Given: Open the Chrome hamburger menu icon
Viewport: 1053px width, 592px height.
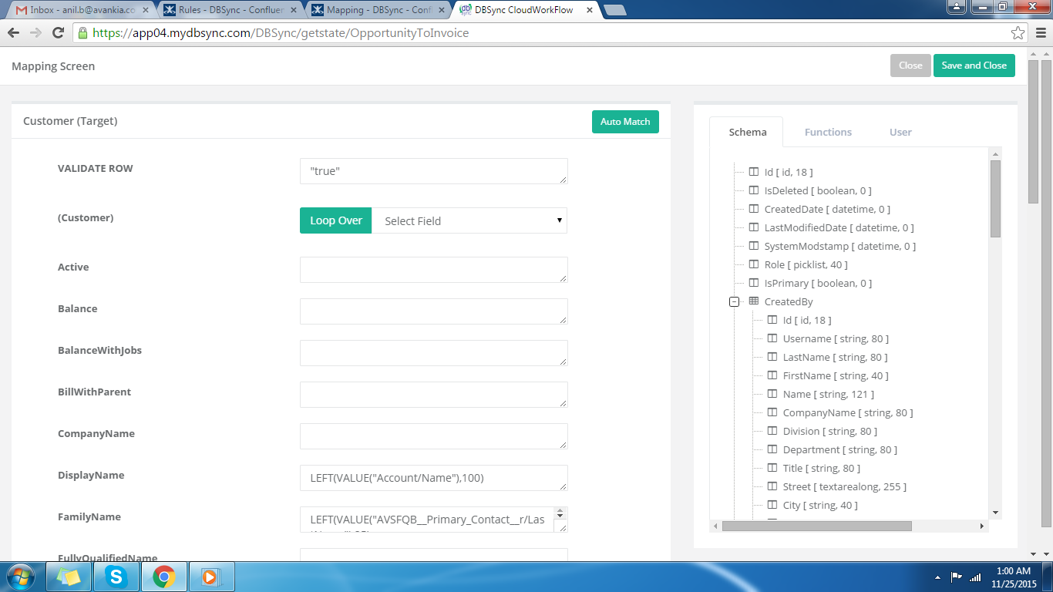Looking at the screenshot, I should click(x=1039, y=33).
